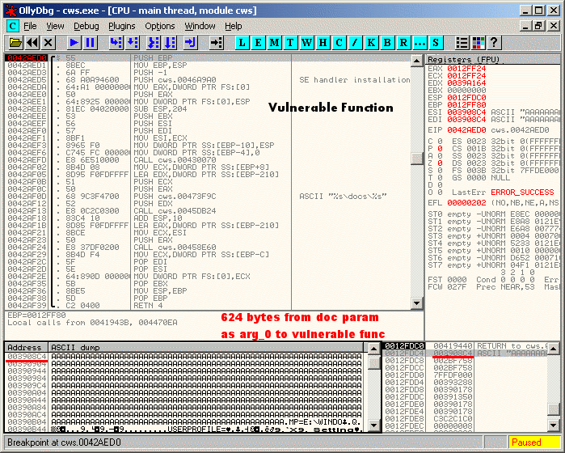
Task: Toggle the C flag value
Action: [x=440, y=142]
